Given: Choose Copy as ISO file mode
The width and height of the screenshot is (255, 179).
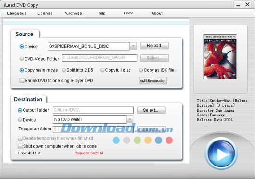Looking at the screenshot, I should [x=141, y=70].
